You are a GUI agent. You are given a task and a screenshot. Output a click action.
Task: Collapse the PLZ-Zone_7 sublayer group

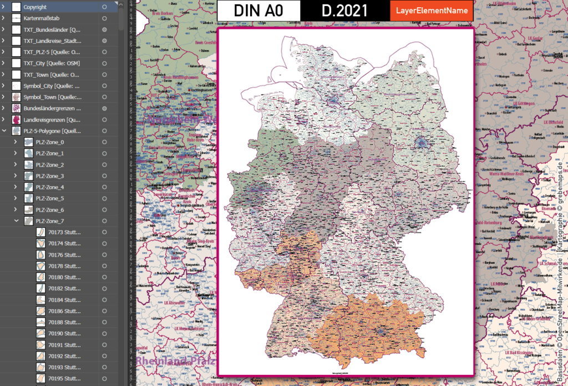click(x=16, y=220)
